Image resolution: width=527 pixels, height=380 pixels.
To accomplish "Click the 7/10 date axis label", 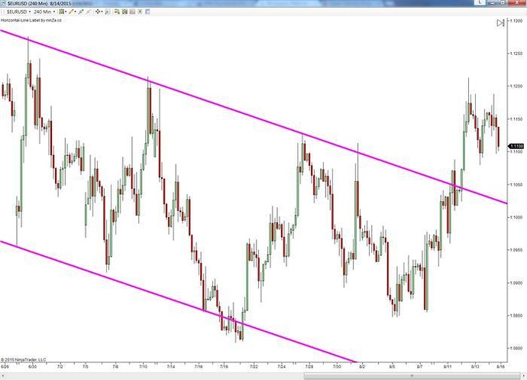I will [144, 366].
